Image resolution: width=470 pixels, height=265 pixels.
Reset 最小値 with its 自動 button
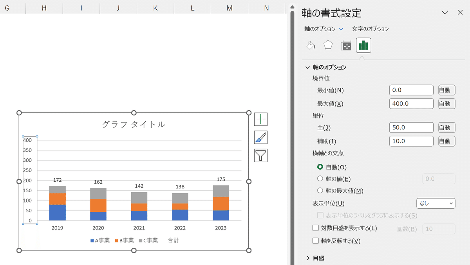coord(446,90)
